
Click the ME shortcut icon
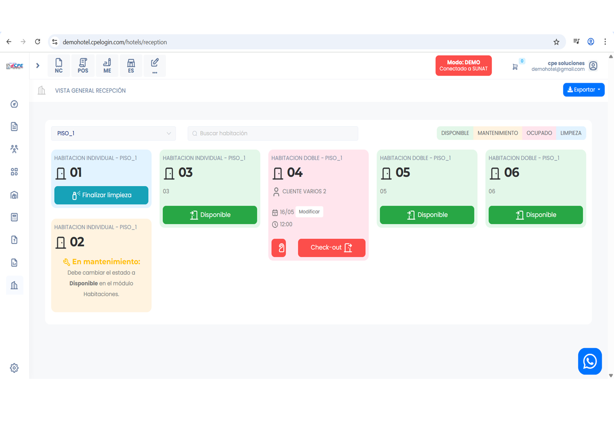coord(107,66)
